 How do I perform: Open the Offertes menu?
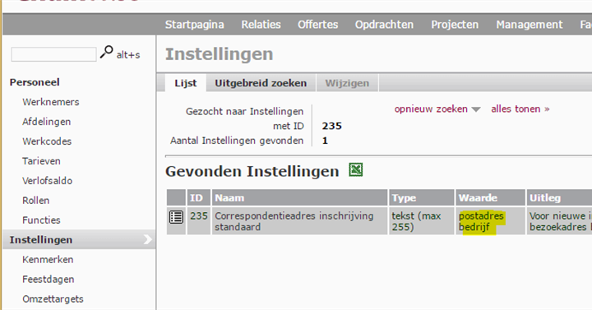pos(317,25)
